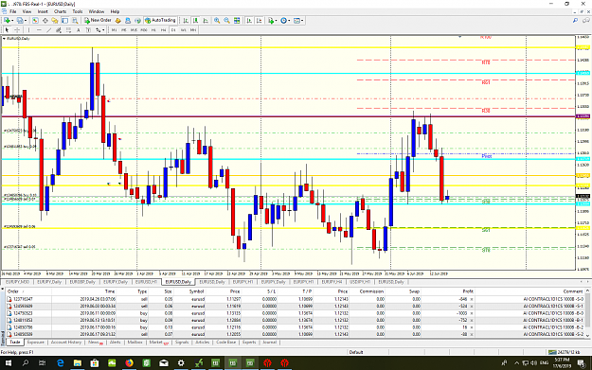
Task: Toggle the AutoTrading button
Action: pyautogui.click(x=160, y=21)
